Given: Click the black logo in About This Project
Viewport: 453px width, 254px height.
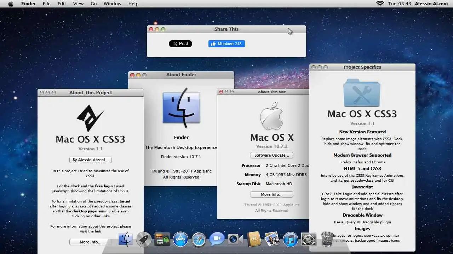Looking at the screenshot, I should pyautogui.click(x=90, y=118).
